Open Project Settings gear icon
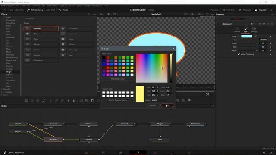 (271, 152)
